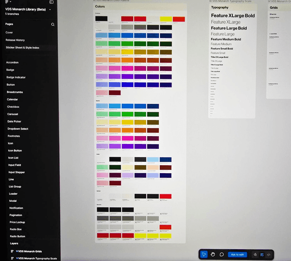This screenshot has height=261, width=291.
Task: Toggle the sidebar panel layout icon
Action: coord(51,2)
